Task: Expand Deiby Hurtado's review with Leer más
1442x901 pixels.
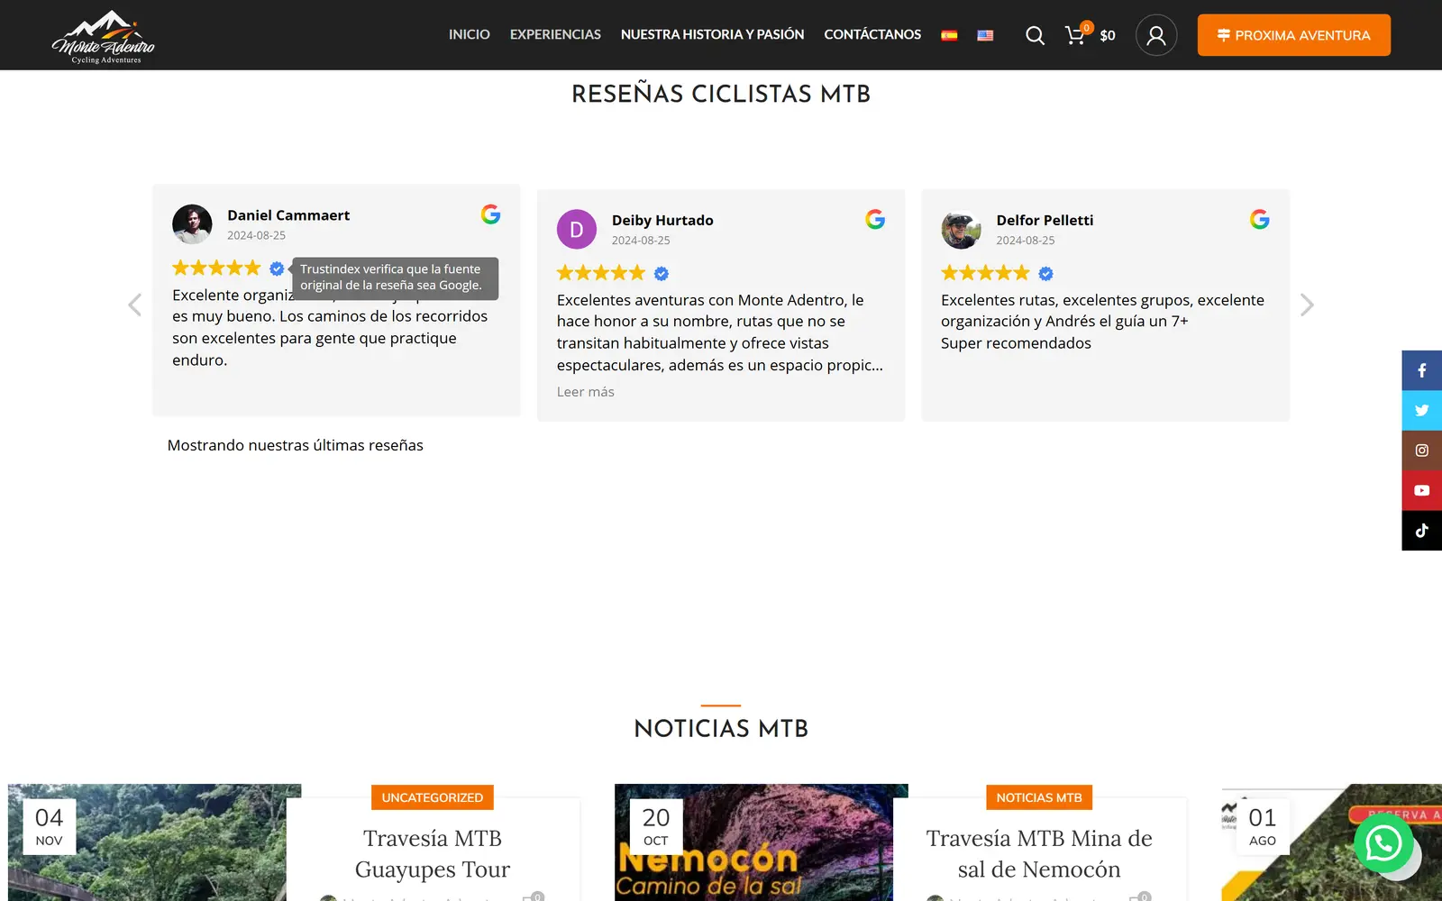Action: click(586, 392)
